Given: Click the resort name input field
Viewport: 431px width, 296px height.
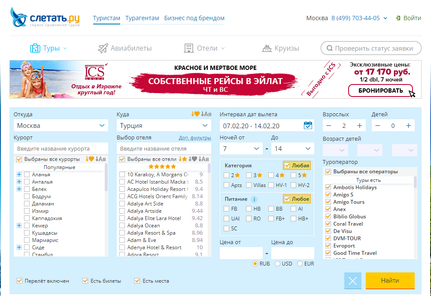Looking at the screenshot, I should pos(61,148).
